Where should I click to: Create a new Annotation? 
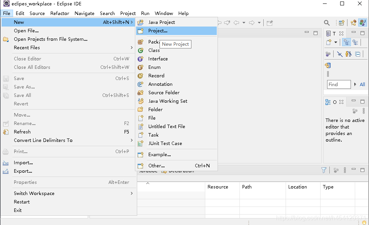click(176, 84)
